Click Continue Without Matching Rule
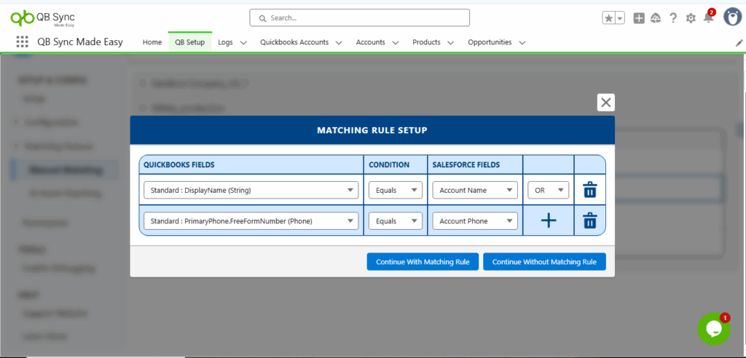746x358 pixels. 544,261
